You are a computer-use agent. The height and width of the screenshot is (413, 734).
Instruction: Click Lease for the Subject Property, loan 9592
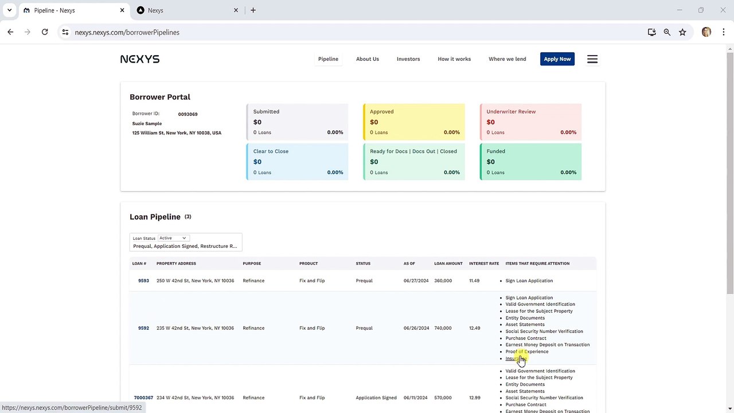point(539,311)
